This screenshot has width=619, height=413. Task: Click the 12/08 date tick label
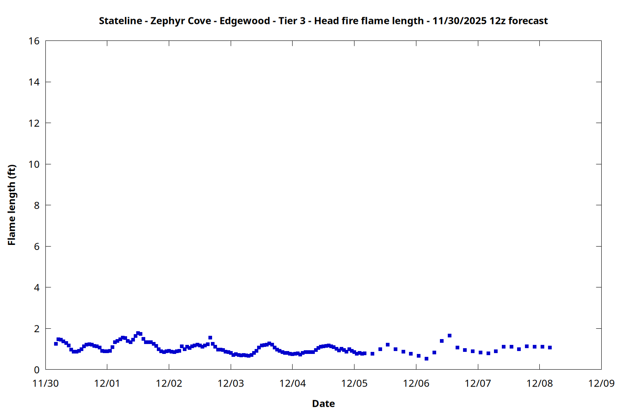coord(539,383)
